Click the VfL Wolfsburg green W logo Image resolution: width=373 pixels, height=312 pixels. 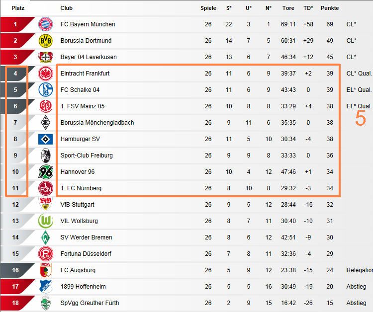click(x=45, y=221)
